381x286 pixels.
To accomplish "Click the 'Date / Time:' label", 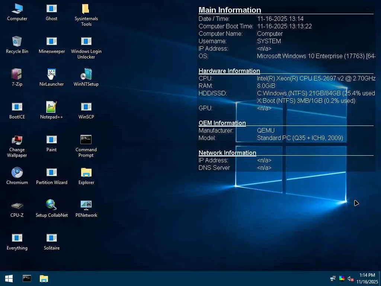I will pyautogui.click(x=214, y=19).
